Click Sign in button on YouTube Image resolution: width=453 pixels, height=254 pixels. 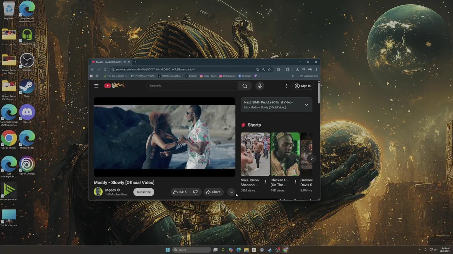pyautogui.click(x=303, y=86)
